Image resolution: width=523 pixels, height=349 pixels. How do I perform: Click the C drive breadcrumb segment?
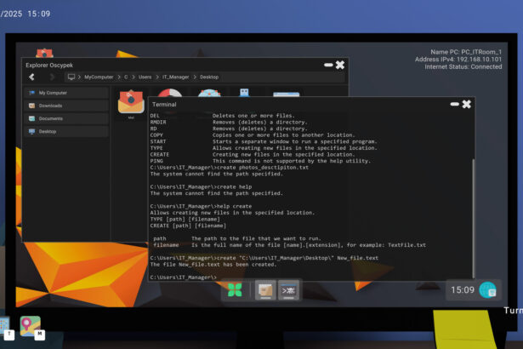pos(126,77)
